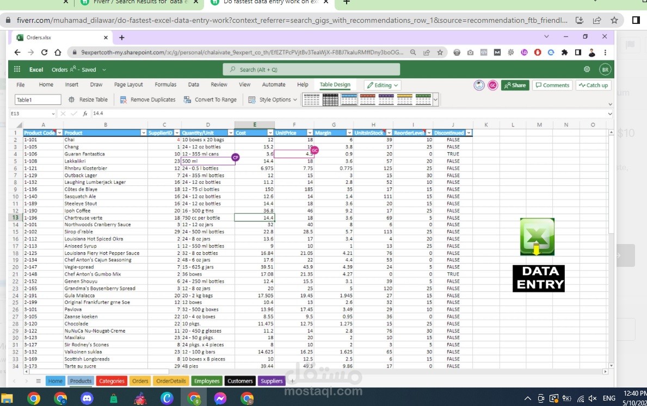Show hidden tray icons chevron
This screenshot has height=406, width=647.
coord(527,398)
